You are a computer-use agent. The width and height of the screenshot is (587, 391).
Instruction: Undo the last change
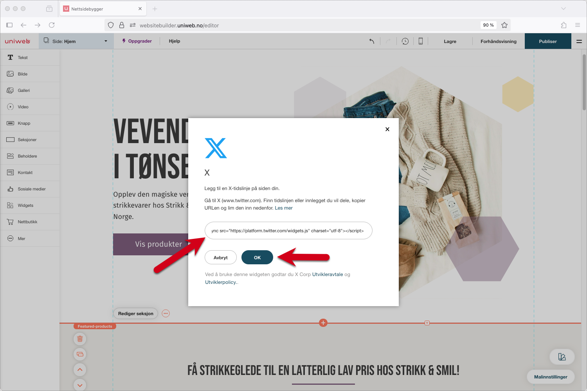coord(372,41)
